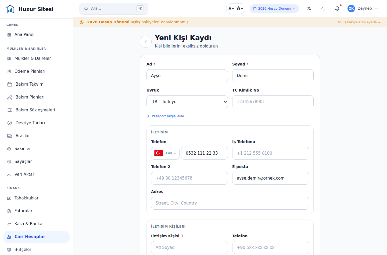
Task: Click the Mülkler & Daireler building icon
Action: [x=9, y=59]
